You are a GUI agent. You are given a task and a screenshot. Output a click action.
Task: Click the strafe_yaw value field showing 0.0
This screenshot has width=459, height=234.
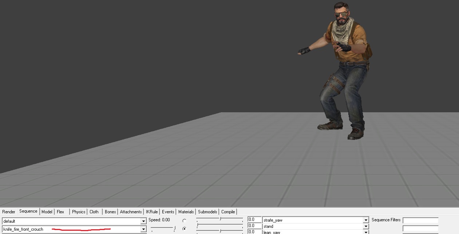coord(254,220)
